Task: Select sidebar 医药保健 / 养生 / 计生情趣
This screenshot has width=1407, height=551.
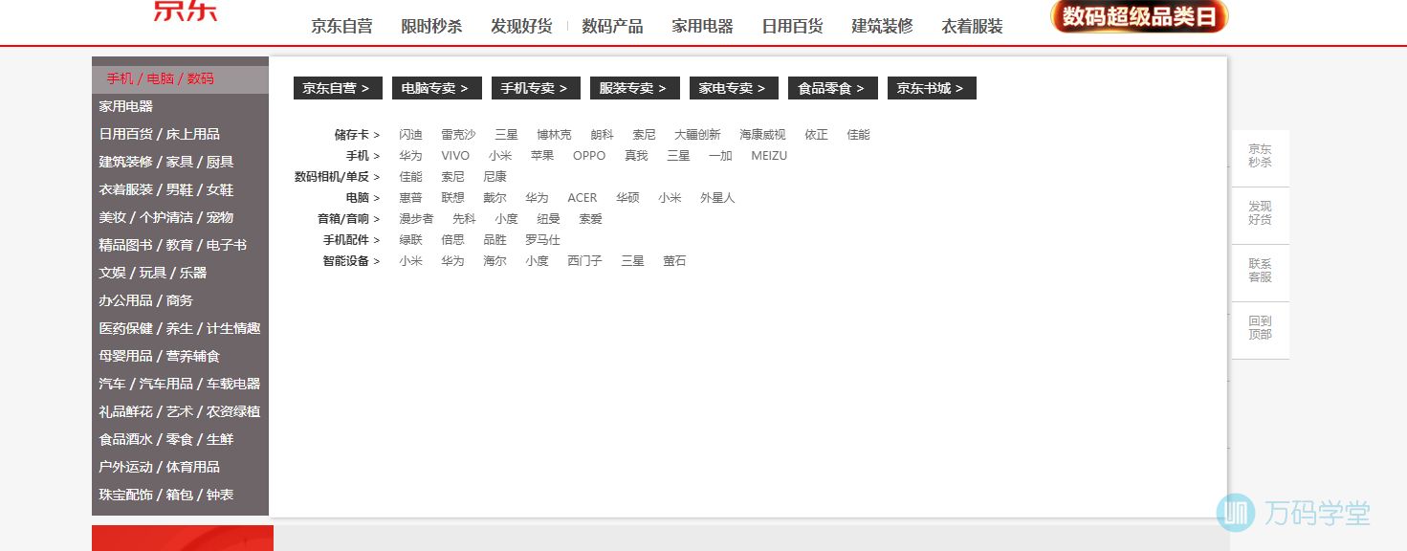Action: [179, 328]
